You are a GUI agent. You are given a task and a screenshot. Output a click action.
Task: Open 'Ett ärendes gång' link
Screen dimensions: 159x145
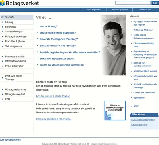pos(139,125)
